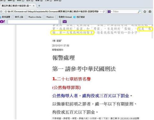Click the 以強暴犯前項之罪者 line
Screen dimensions: 154x120
click(94, 104)
